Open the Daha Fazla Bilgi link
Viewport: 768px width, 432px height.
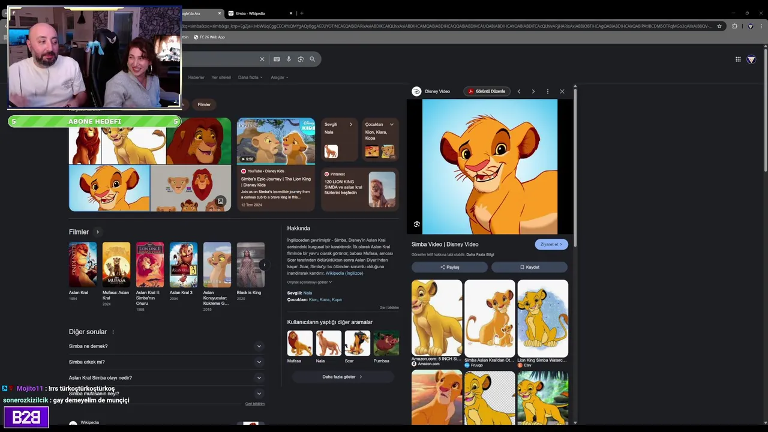tap(479, 254)
